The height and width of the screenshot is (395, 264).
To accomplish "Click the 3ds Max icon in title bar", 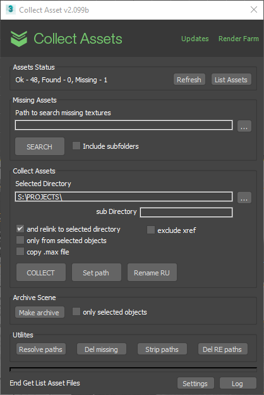I will pyautogui.click(x=10, y=9).
